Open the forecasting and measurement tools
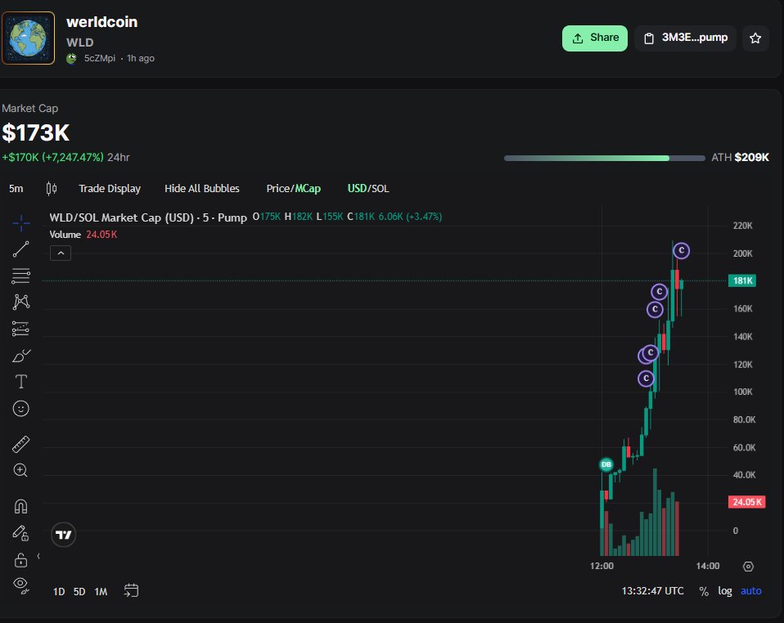784x623 pixels. (x=20, y=328)
